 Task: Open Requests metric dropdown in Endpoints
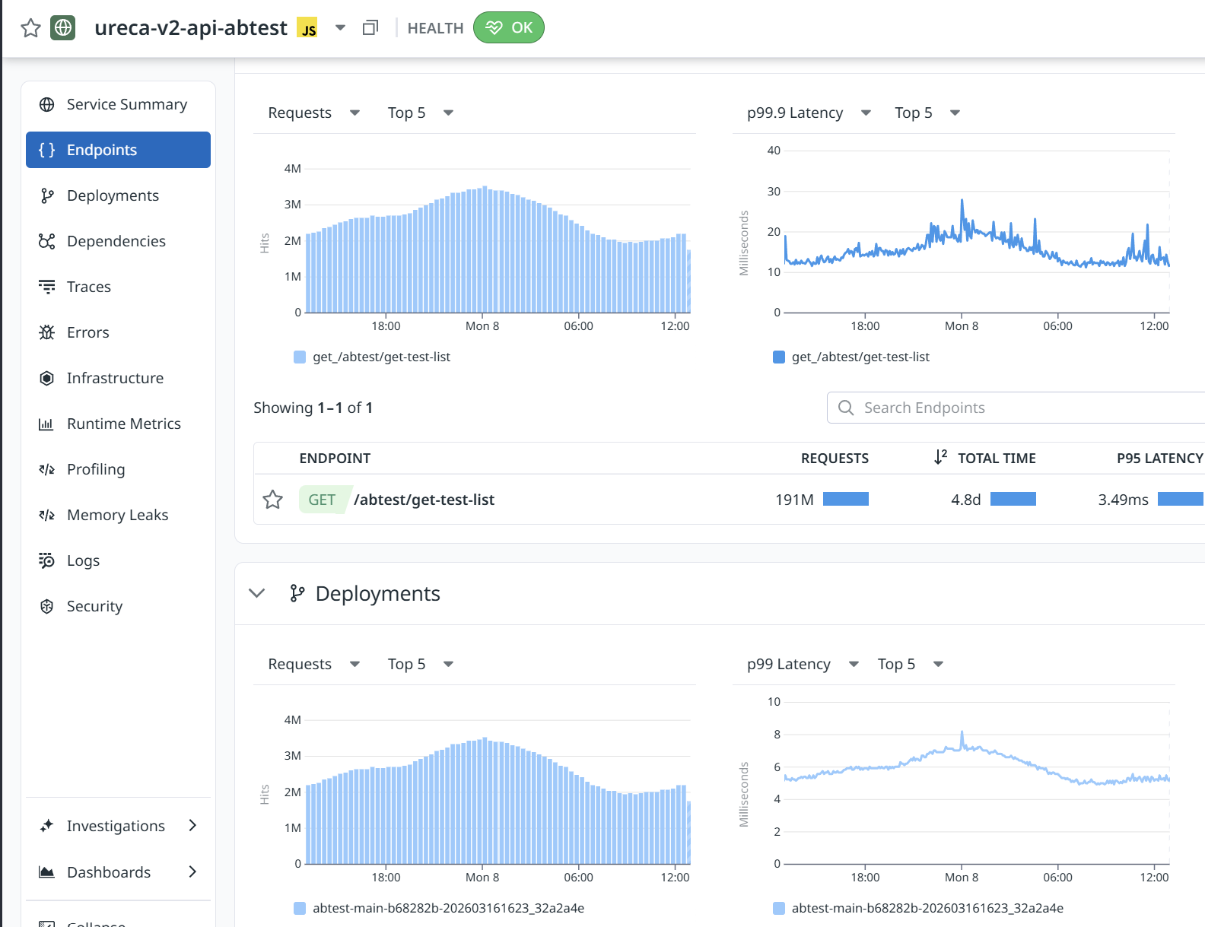(313, 113)
